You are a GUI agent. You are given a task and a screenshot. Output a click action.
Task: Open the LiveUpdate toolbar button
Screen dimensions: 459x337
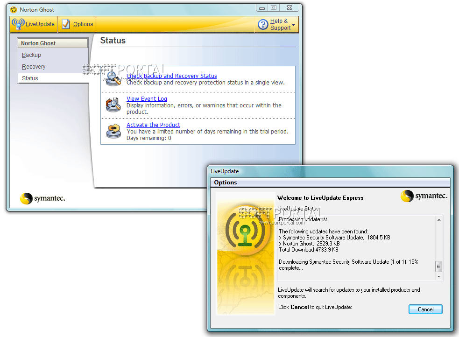click(34, 24)
